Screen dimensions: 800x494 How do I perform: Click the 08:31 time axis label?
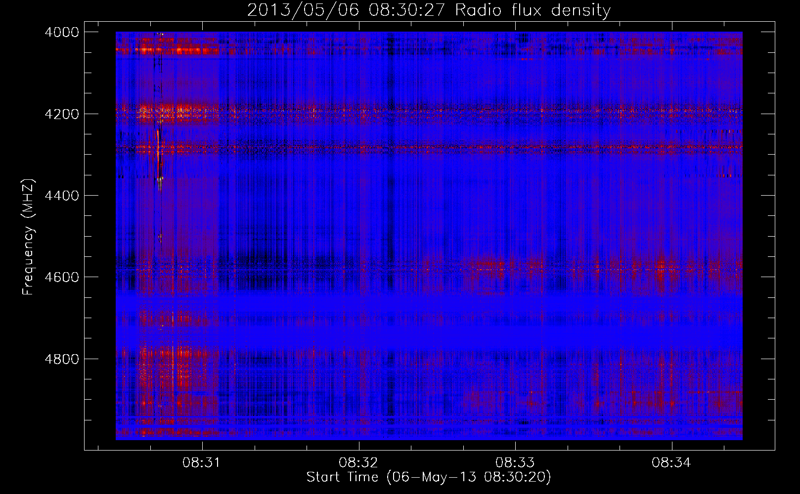[201, 463]
